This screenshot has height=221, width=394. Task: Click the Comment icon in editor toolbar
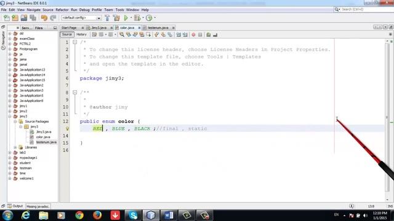pos(209,34)
